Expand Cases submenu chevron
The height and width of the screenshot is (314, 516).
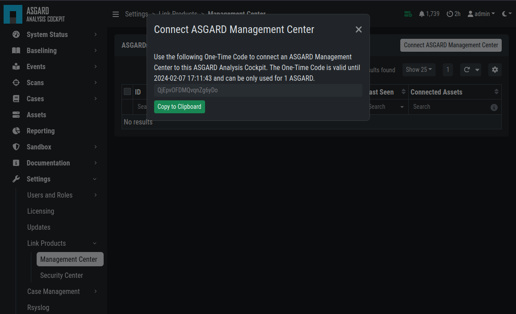pyautogui.click(x=96, y=99)
